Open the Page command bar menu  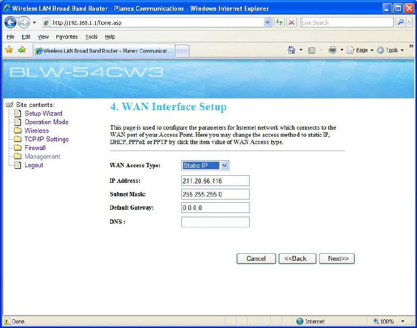pyautogui.click(x=360, y=50)
